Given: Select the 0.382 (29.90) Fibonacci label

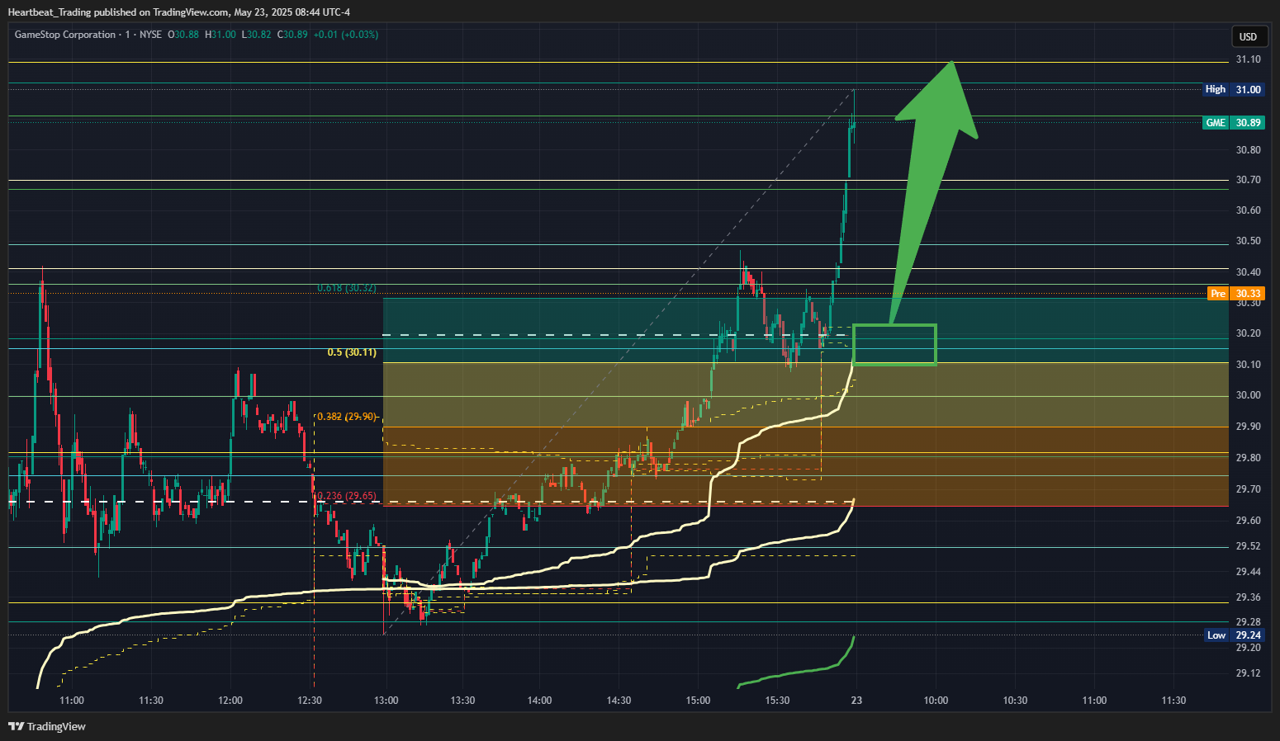Looking at the screenshot, I should (x=347, y=417).
